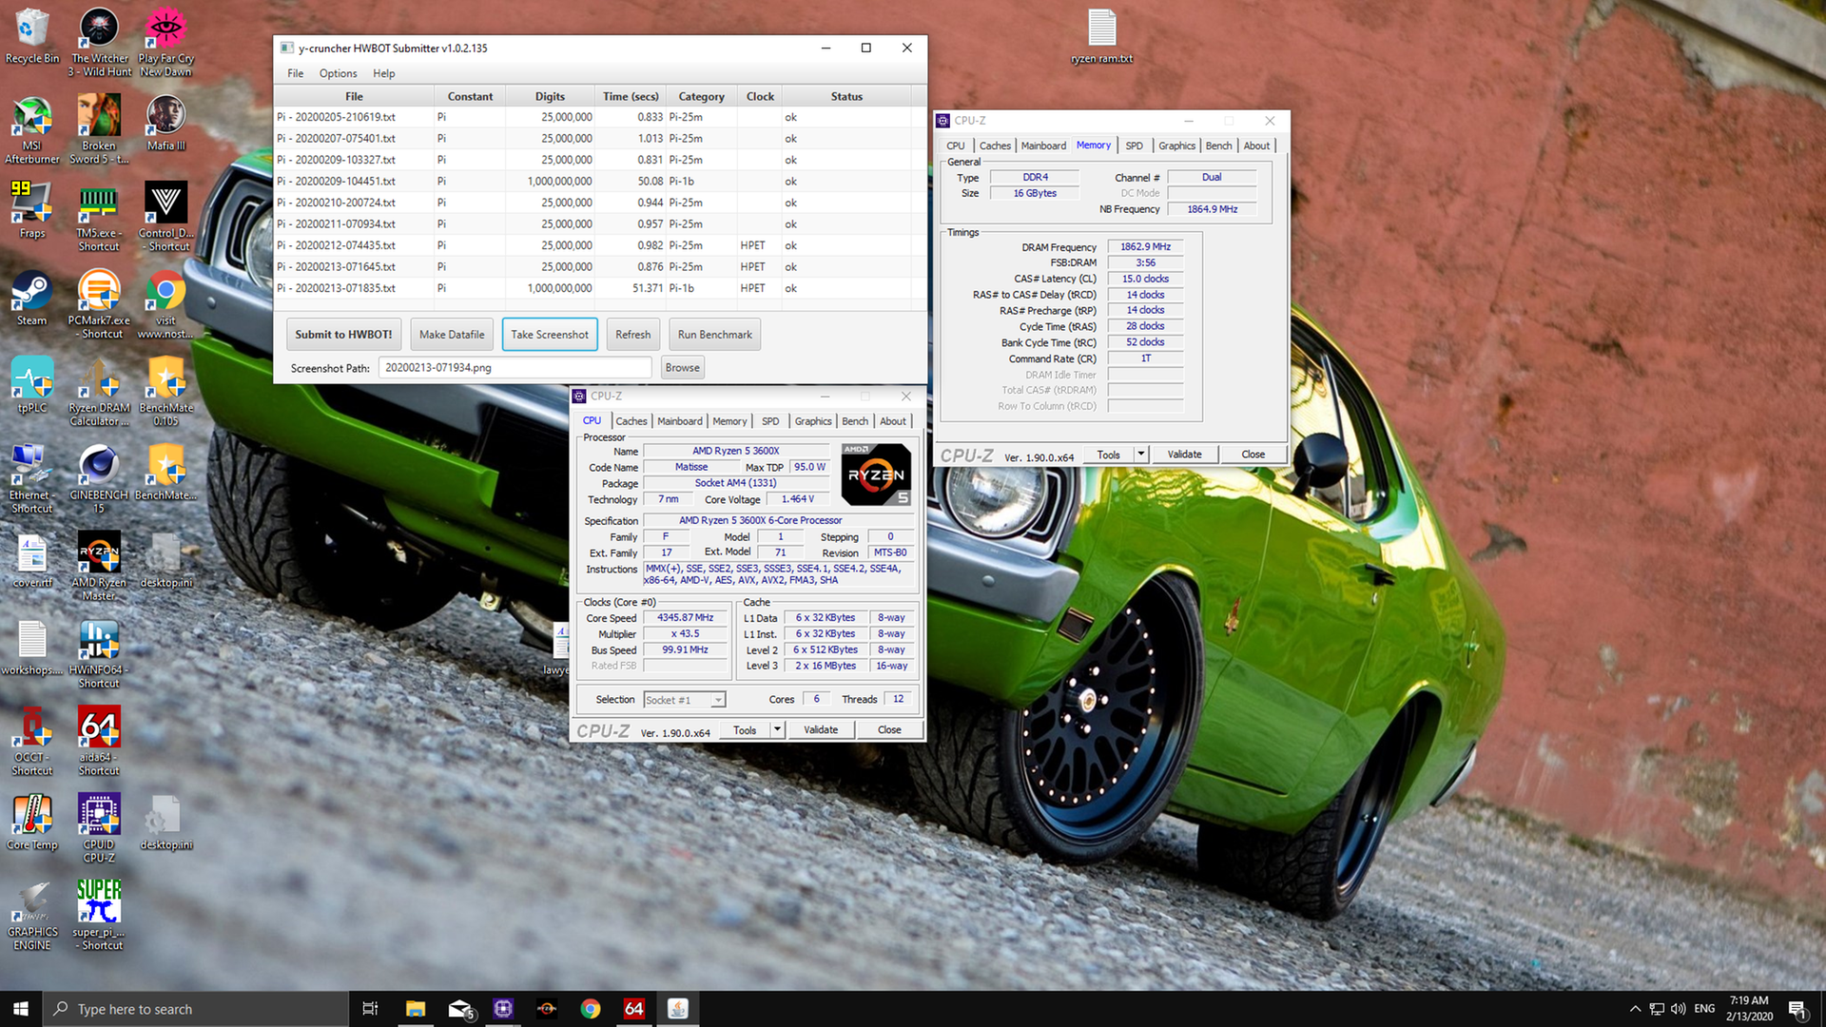Open MSI Afterburner desktop icon
The height and width of the screenshot is (1027, 1826).
pyautogui.click(x=31, y=129)
